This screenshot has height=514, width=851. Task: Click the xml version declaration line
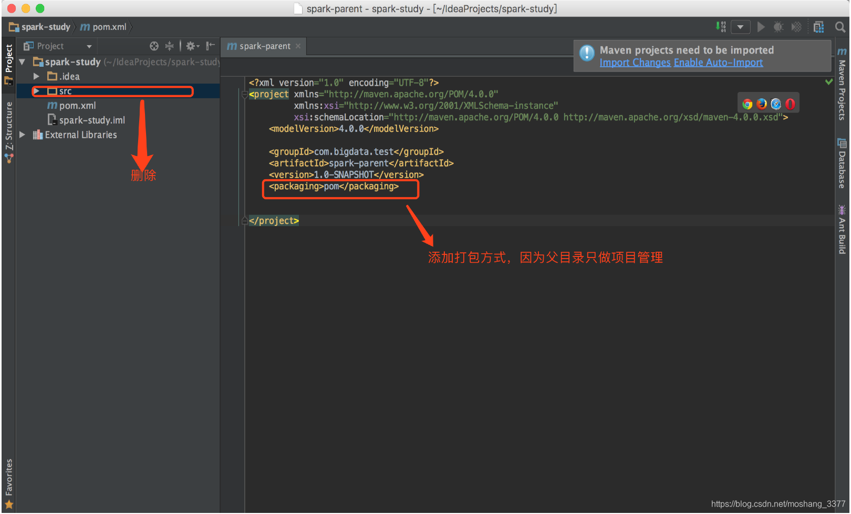[x=344, y=83]
